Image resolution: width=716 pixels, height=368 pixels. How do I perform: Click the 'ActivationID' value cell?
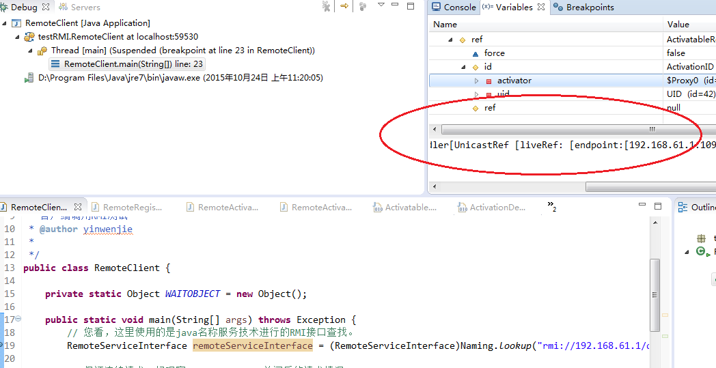tap(689, 67)
